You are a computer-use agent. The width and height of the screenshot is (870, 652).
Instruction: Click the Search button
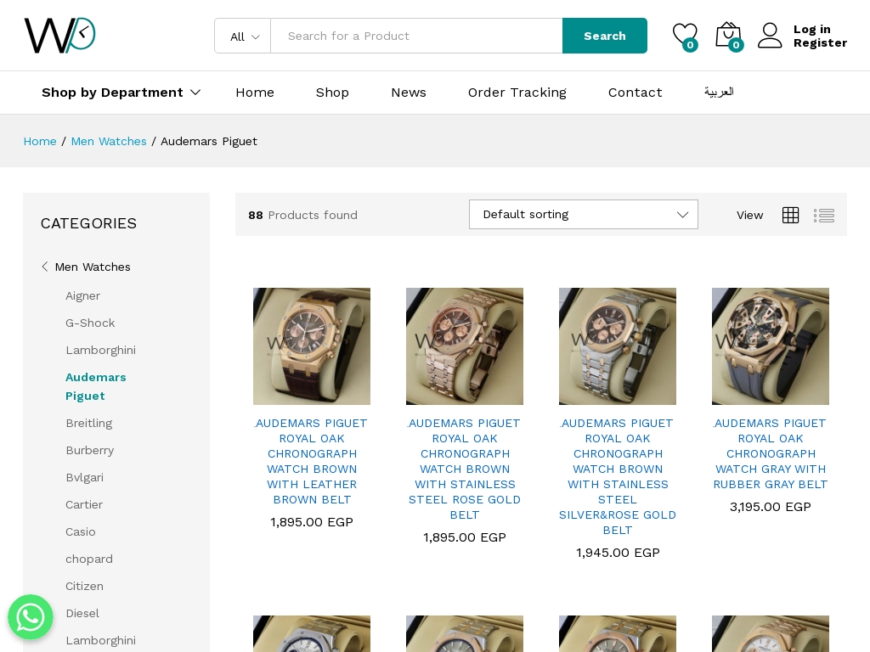pyautogui.click(x=605, y=36)
